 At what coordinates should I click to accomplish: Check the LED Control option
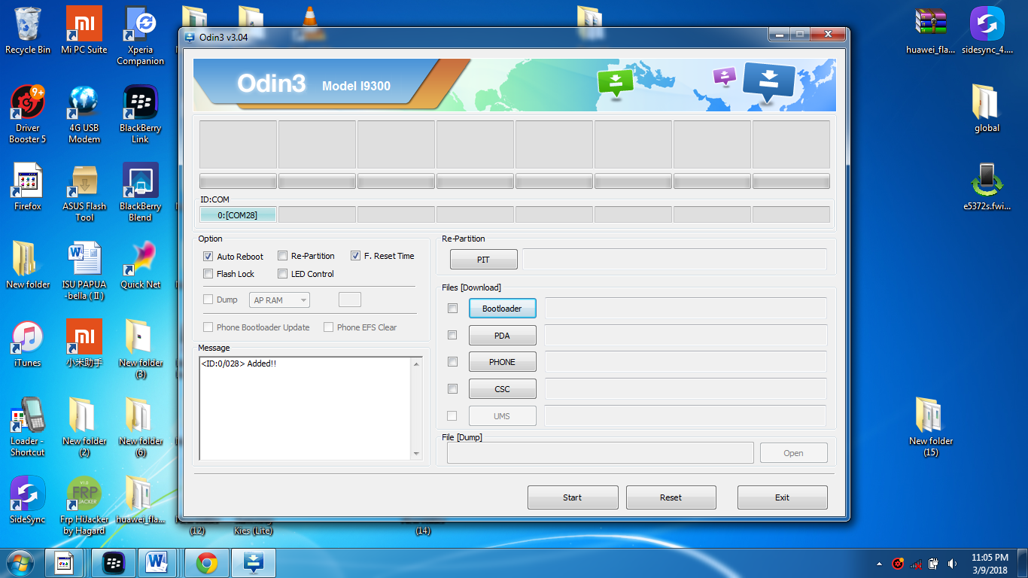[x=283, y=274]
